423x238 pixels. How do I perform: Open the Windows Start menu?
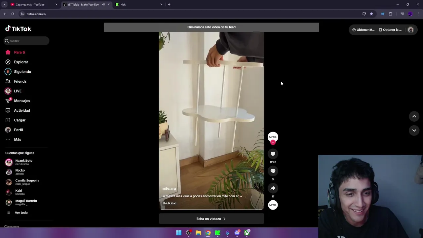(179, 233)
